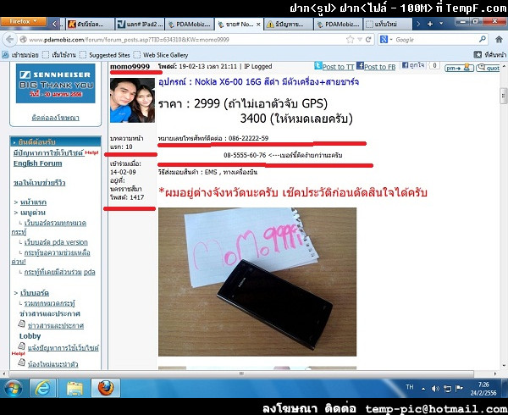508x415 pixels.
Task: Click the browser back arrow button
Action: coord(9,40)
